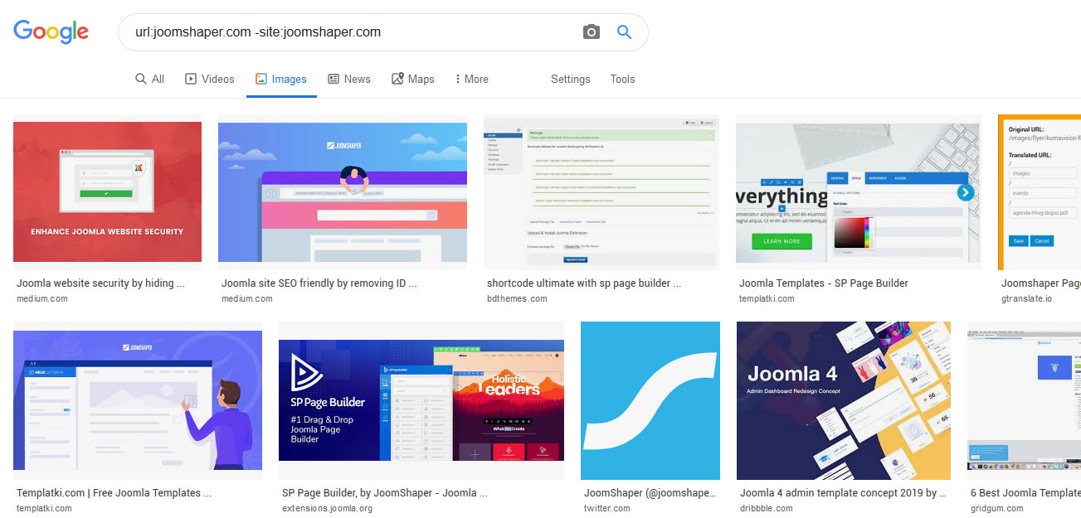Click the Videos tab play icon
1081x518 pixels.
(x=191, y=79)
